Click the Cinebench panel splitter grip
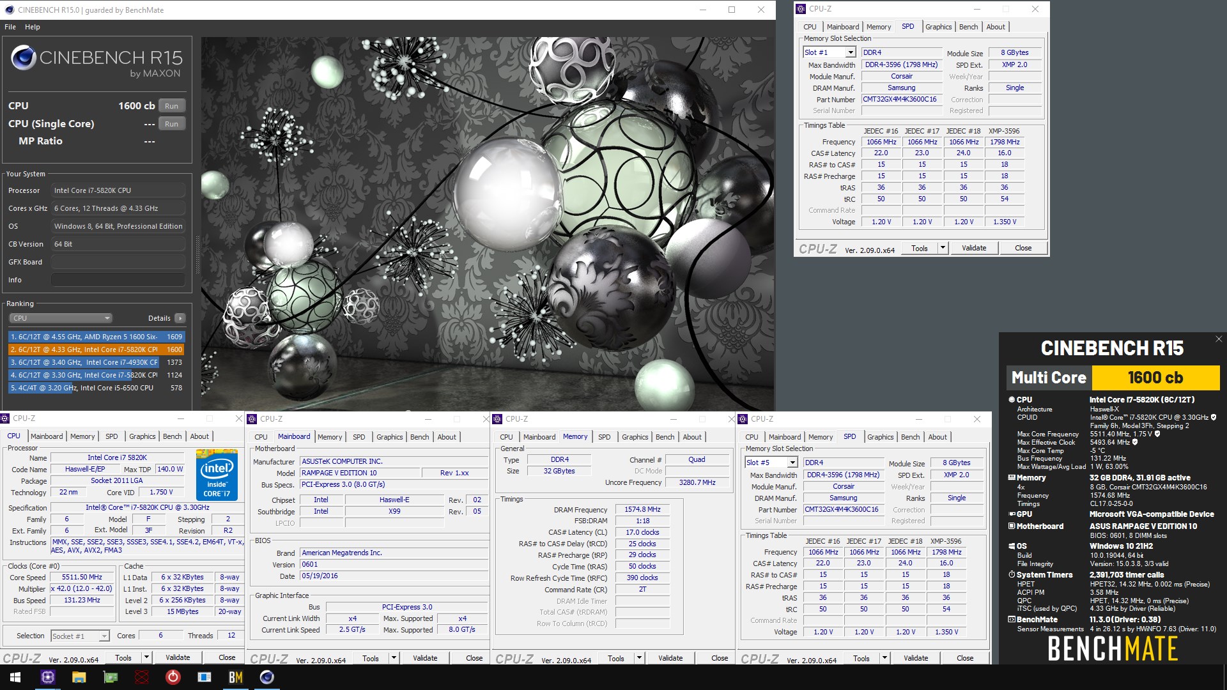The width and height of the screenshot is (1227, 690). pyautogui.click(x=197, y=255)
